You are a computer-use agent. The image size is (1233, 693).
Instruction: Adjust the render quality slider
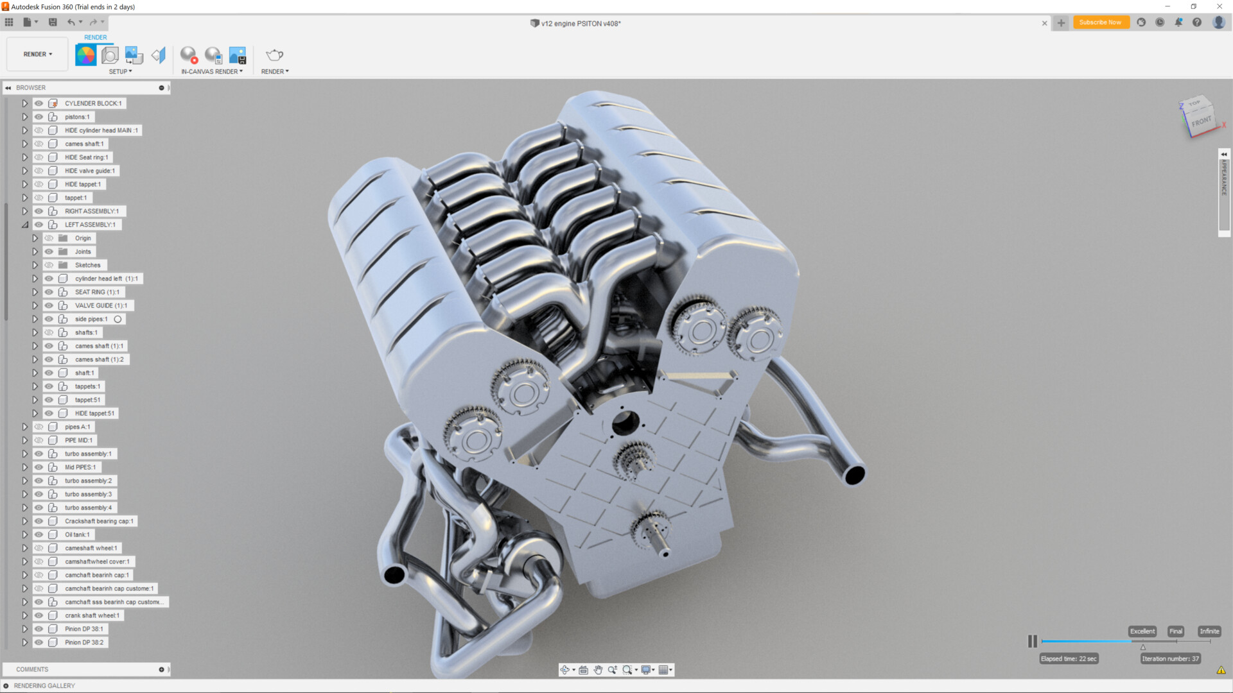pos(1143,647)
